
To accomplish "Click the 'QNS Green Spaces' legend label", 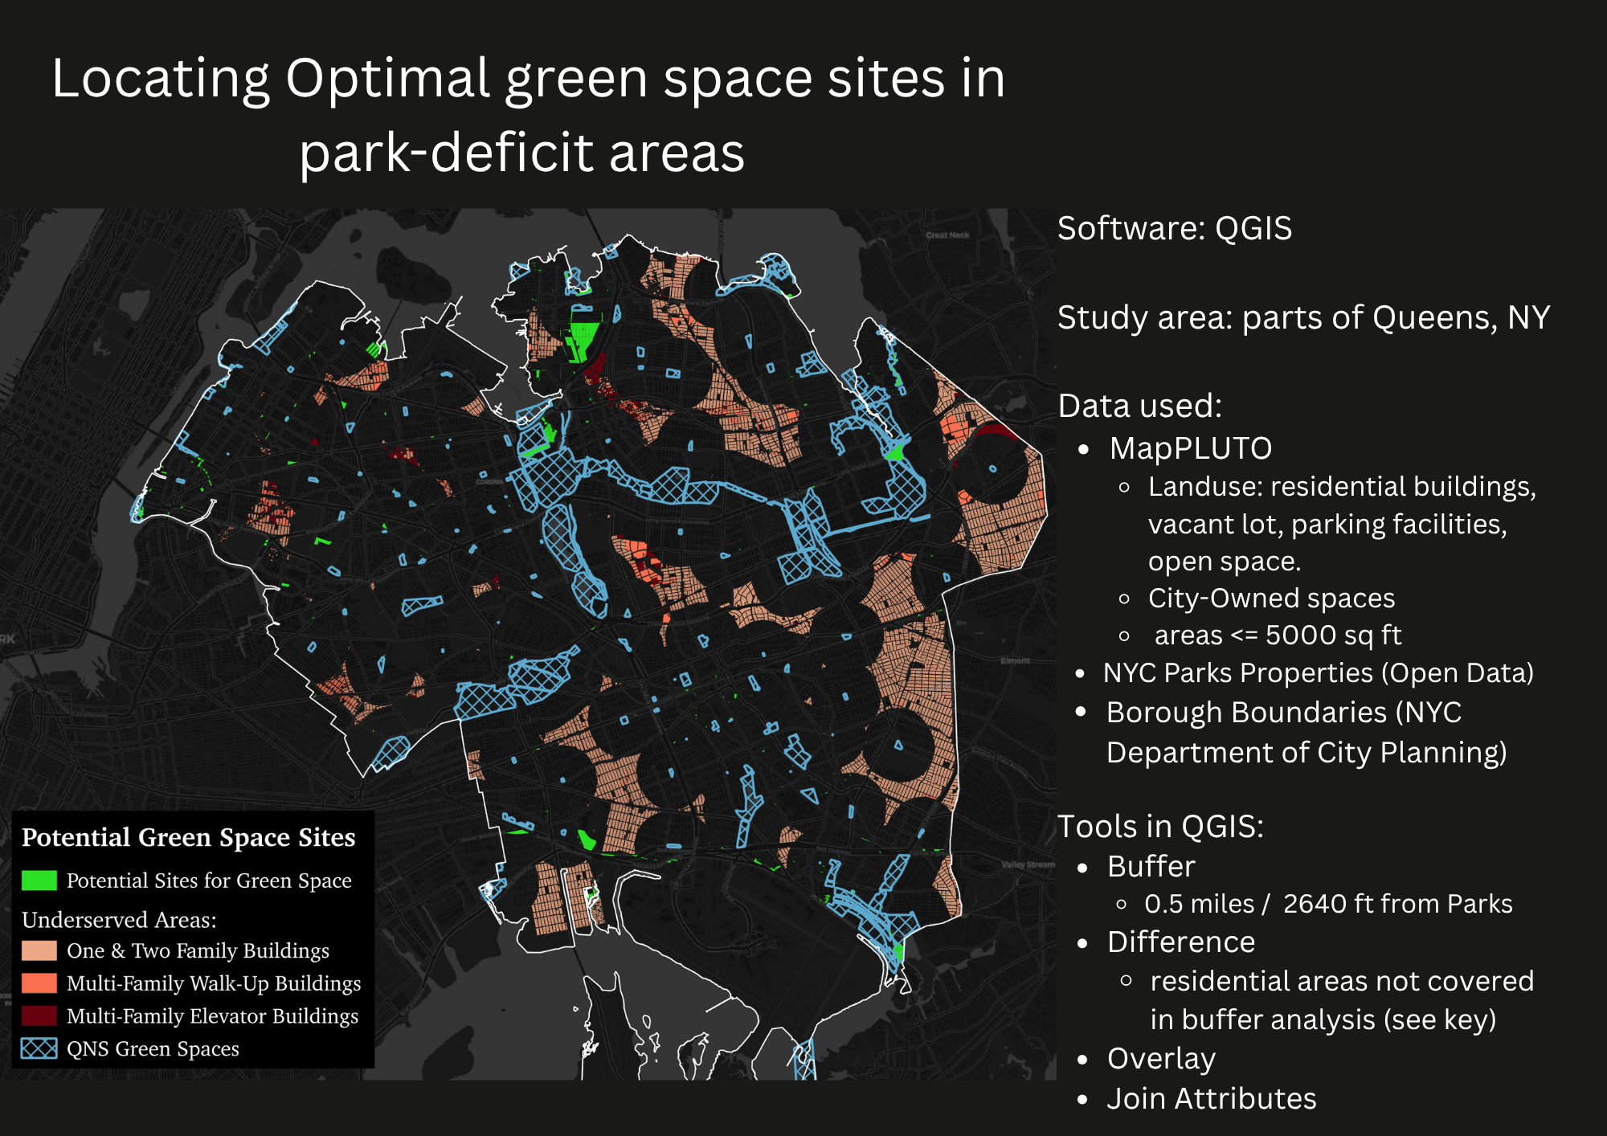I will [153, 1049].
